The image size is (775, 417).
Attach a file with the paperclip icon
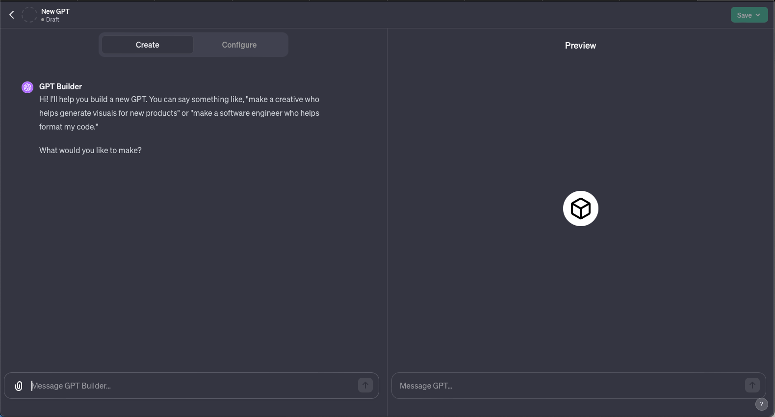[x=19, y=386]
